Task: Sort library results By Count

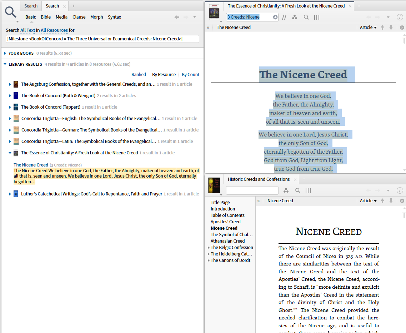Action: 190,75
